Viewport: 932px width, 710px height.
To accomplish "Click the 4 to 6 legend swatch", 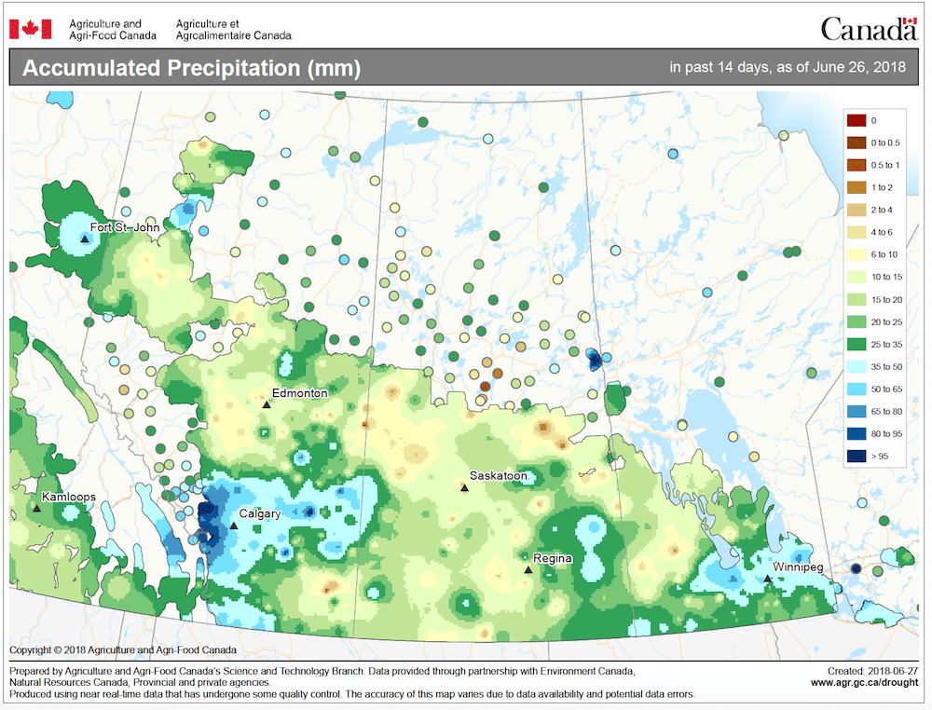I will (x=857, y=232).
